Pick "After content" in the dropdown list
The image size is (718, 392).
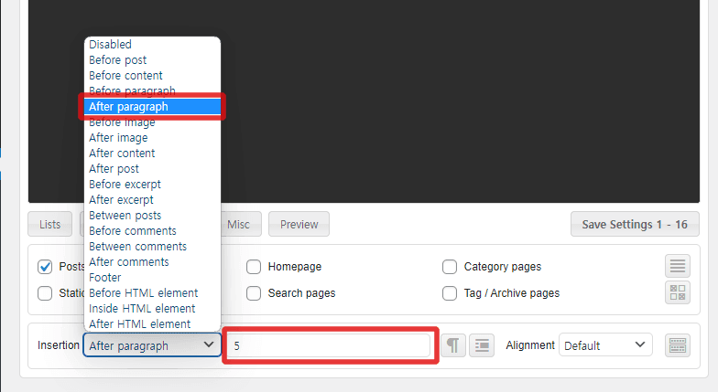click(122, 154)
